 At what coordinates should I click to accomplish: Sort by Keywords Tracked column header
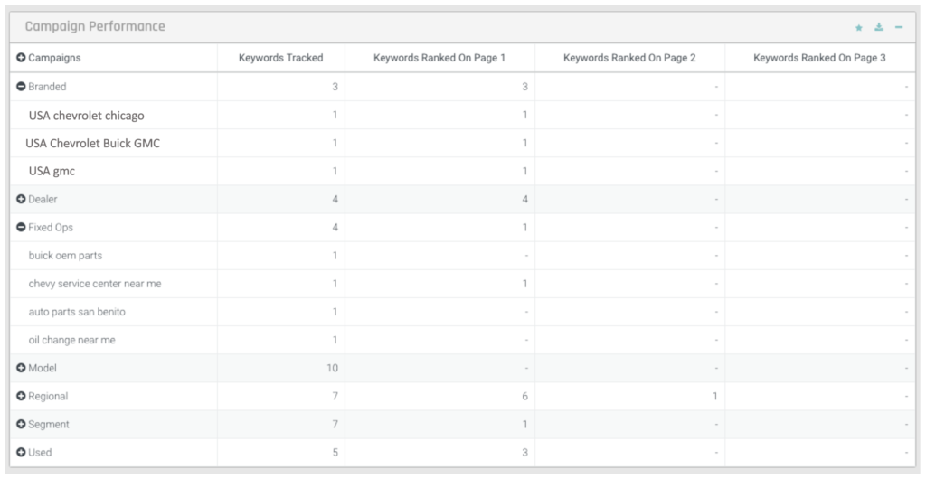[x=280, y=58]
